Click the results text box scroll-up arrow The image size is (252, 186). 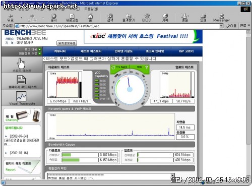(172, 175)
